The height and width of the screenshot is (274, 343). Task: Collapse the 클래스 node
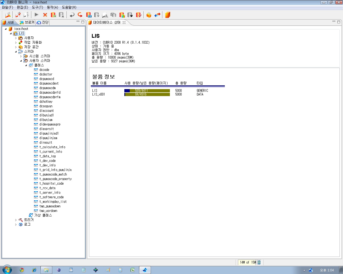pos(26,65)
